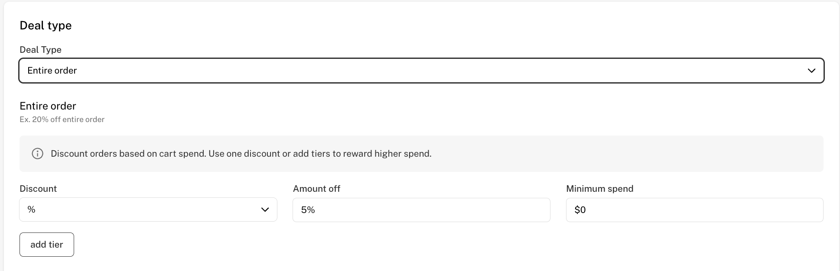Click the '%' selected discount value
Screen dimensions: 840x271
(31, 210)
